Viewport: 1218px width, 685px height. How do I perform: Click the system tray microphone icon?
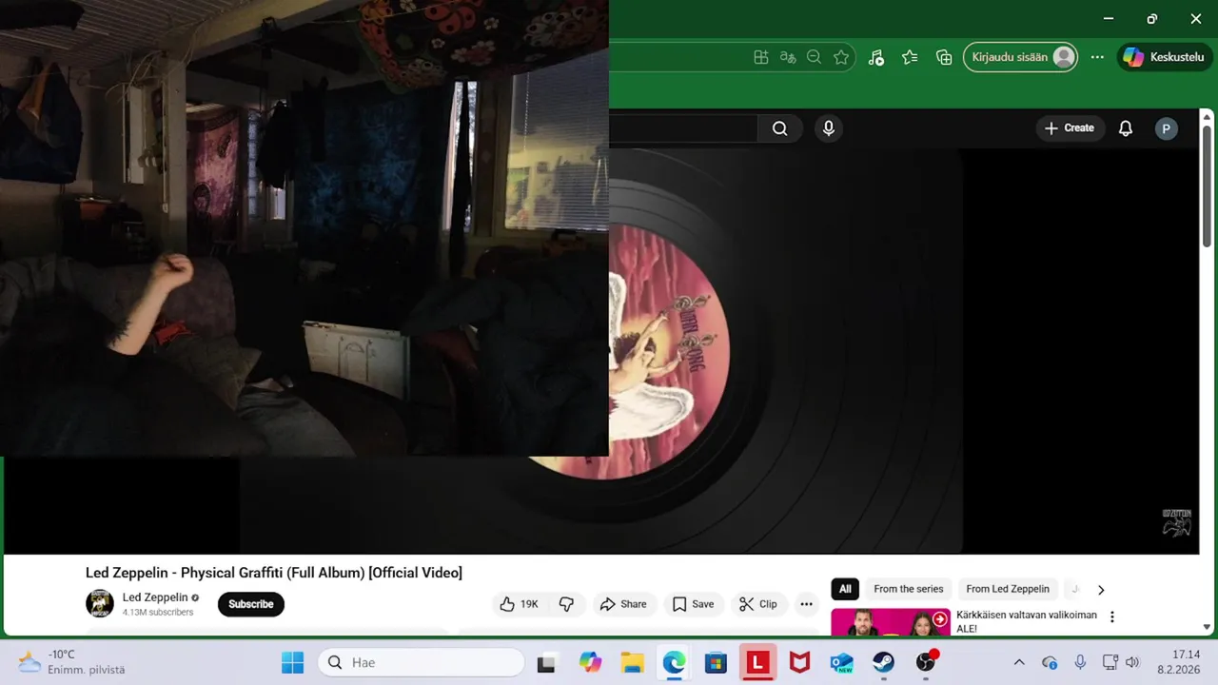1080,662
